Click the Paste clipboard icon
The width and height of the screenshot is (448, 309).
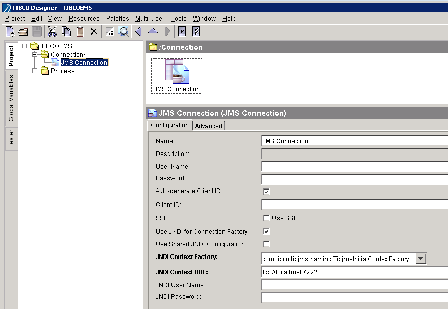pyautogui.click(x=80, y=31)
